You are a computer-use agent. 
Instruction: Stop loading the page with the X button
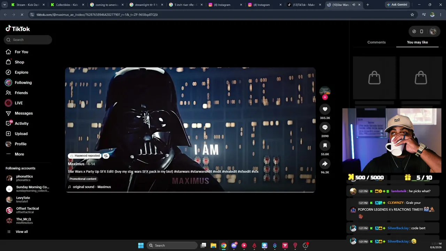click(x=22, y=15)
